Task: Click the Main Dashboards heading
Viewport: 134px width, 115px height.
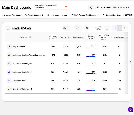Action: (x=16, y=7)
